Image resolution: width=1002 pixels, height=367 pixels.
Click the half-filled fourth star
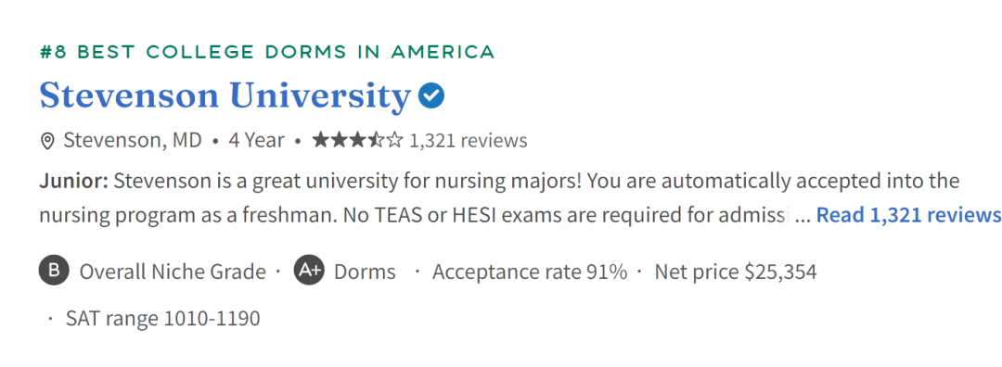377,140
